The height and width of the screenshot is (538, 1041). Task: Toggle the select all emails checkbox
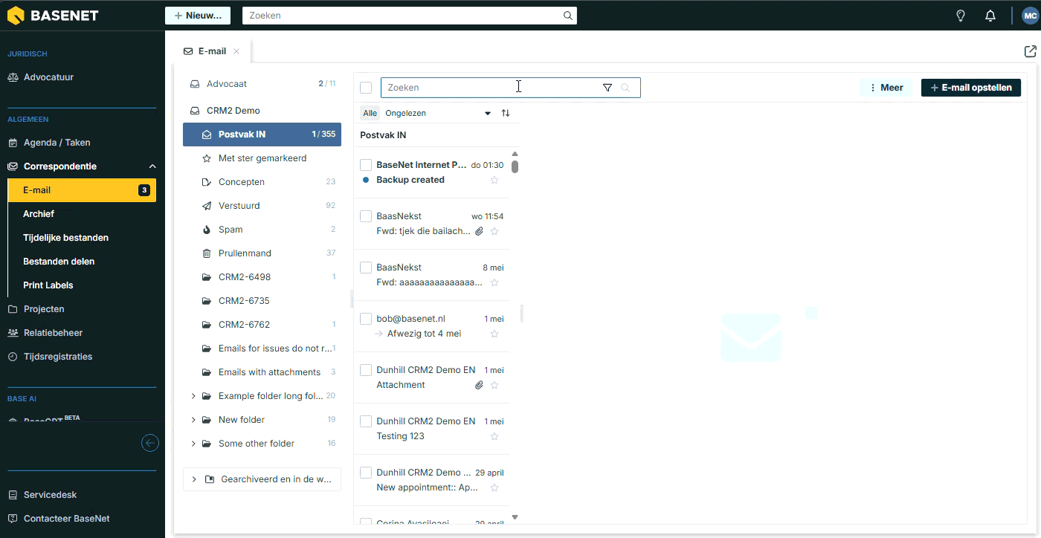[x=366, y=88]
